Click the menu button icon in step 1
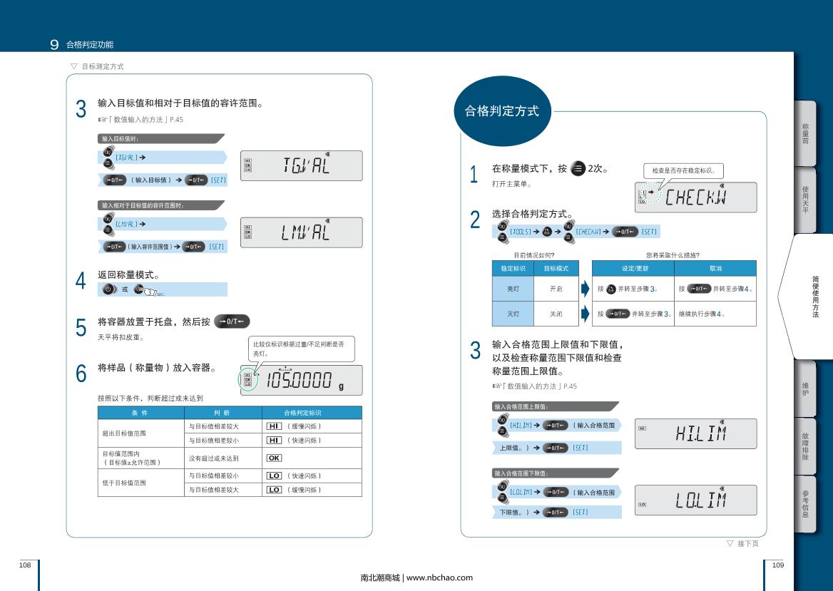This screenshot has height=591, width=833. tap(578, 169)
